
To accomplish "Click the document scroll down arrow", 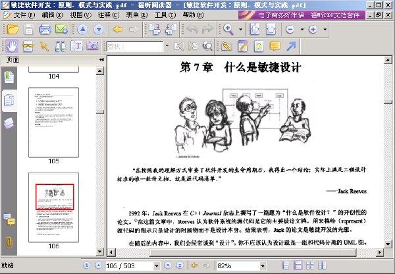I will click(x=388, y=244).
